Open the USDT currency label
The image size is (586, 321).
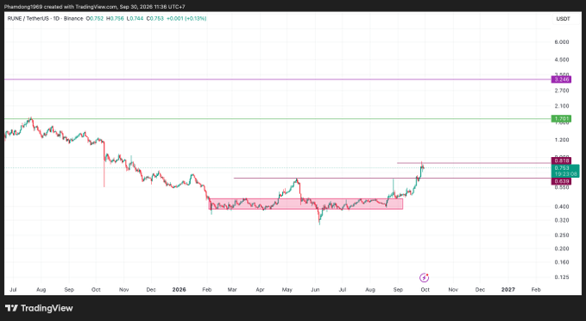[563, 19]
